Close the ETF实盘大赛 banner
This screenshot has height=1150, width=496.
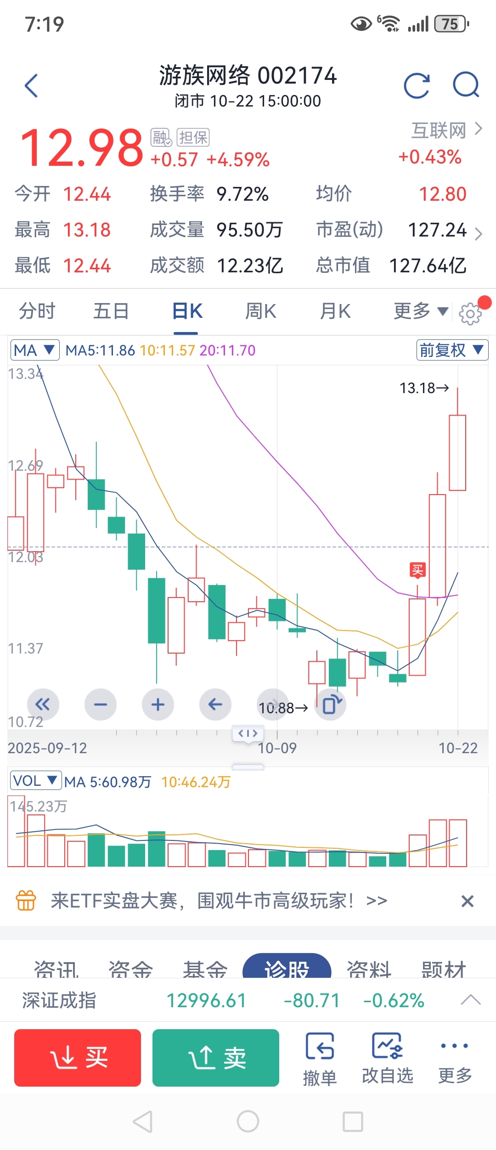(x=467, y=901)
